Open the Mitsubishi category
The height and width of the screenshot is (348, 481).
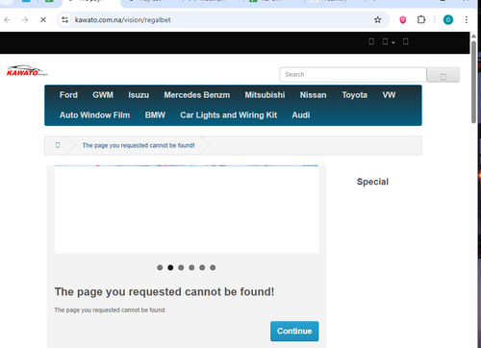pyautogui.click(x=265, y=95)
